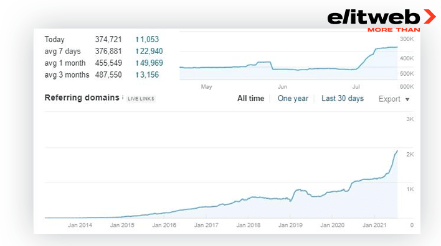Click the Jan 2020 axis label
Viewport: 441px width, 246px height.
tap(333, 225)
